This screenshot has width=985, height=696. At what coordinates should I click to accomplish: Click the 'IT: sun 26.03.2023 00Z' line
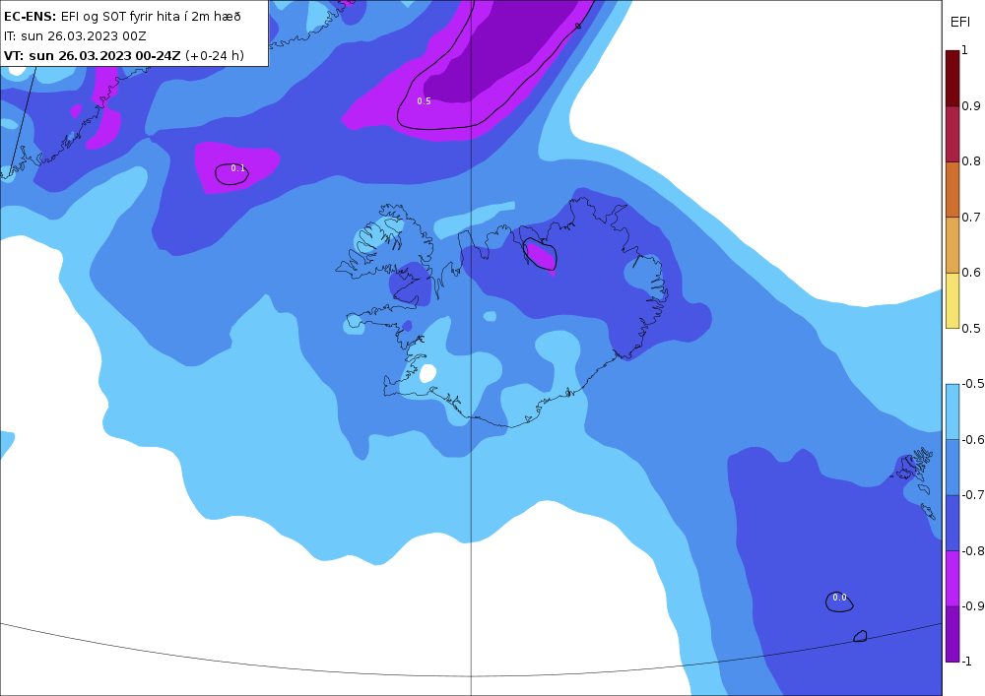pos(75,35)
